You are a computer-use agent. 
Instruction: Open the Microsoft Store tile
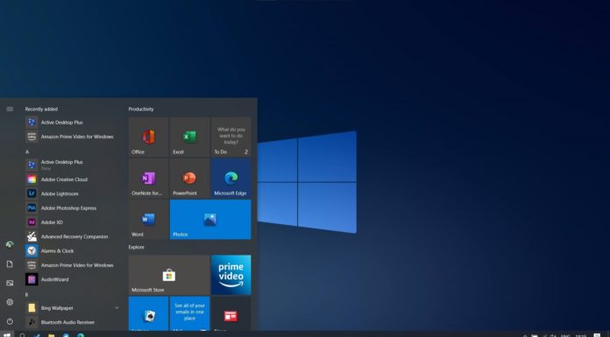169,275
